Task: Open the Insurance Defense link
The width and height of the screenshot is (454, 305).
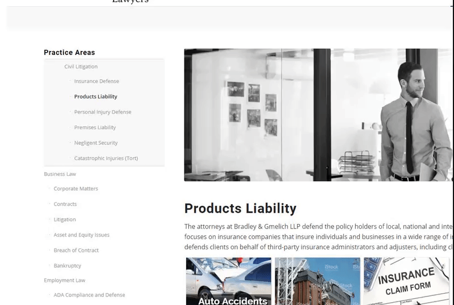Action: tap(96, 81)
